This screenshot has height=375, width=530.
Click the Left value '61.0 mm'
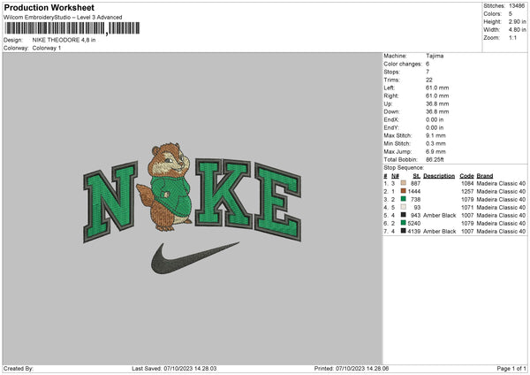437,88
